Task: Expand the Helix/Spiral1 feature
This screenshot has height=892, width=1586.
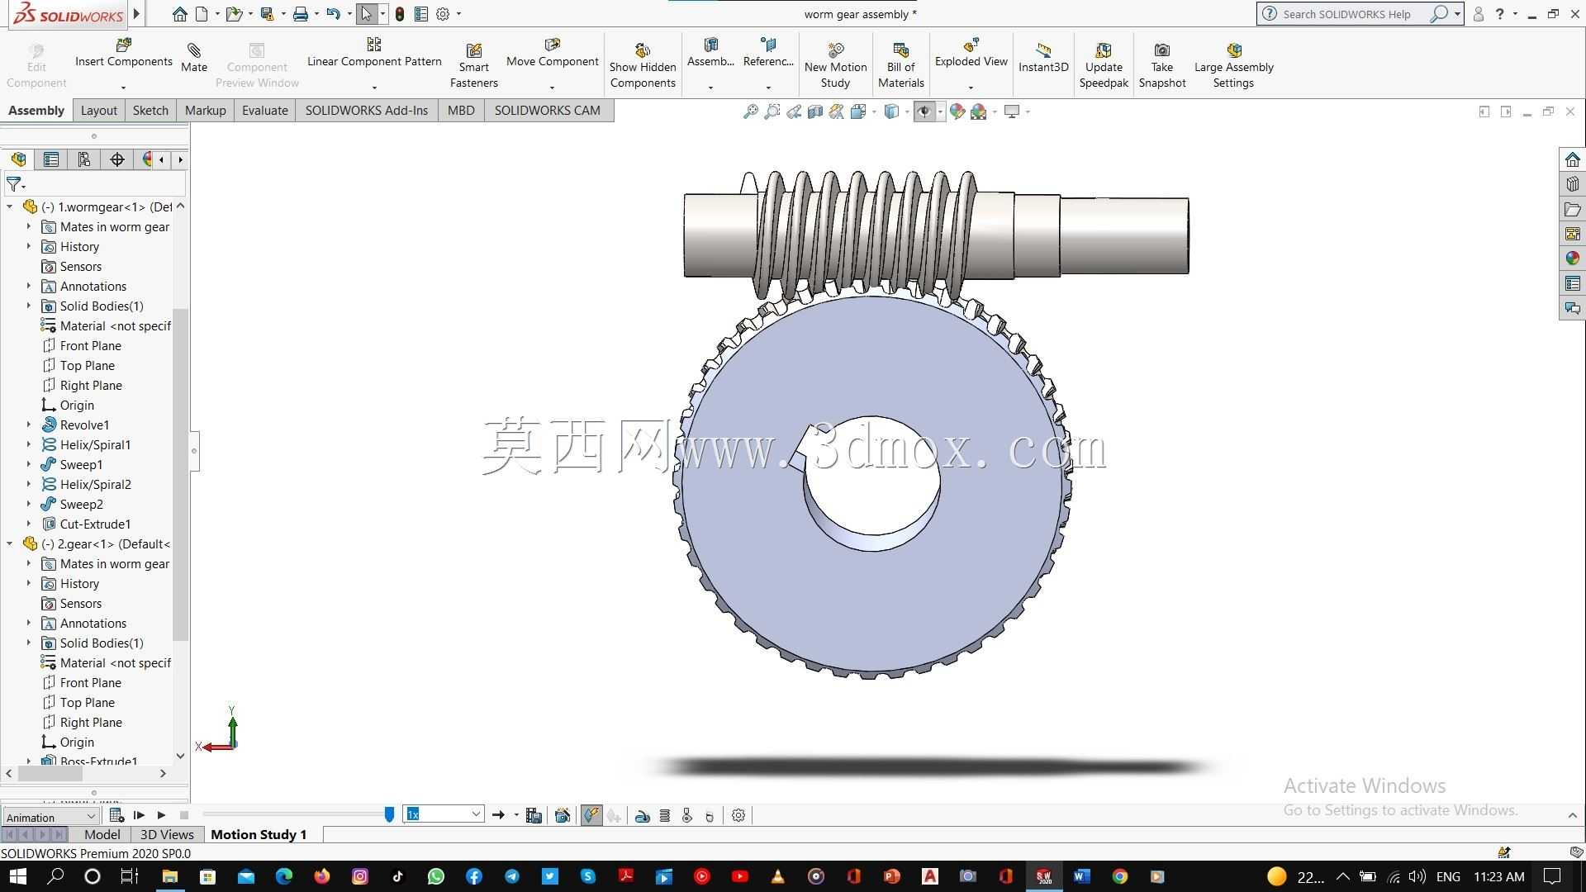Action: (x=29, y=445)
